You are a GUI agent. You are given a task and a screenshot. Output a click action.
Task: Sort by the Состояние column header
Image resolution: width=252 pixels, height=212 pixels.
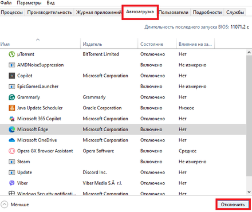157,44
